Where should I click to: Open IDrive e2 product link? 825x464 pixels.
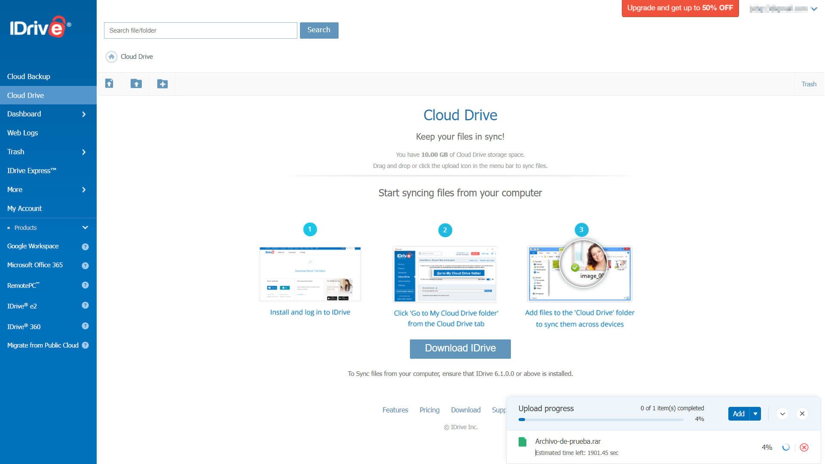click(x=22, y=306)
